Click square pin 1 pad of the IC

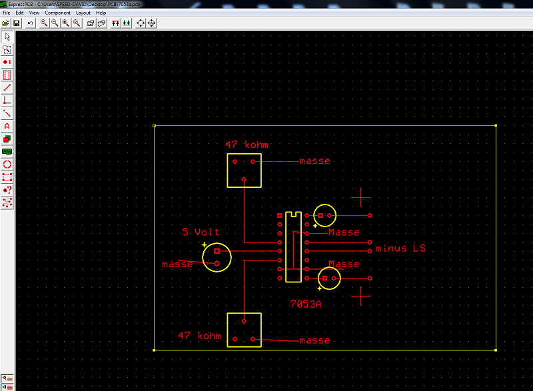279,215
